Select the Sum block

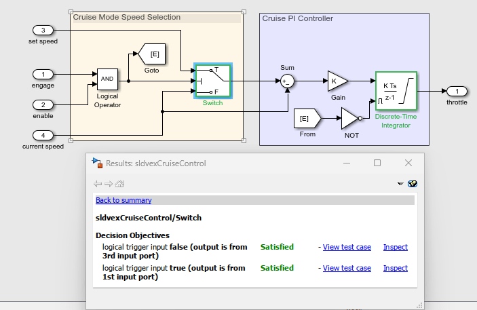[x=288, y=81]
